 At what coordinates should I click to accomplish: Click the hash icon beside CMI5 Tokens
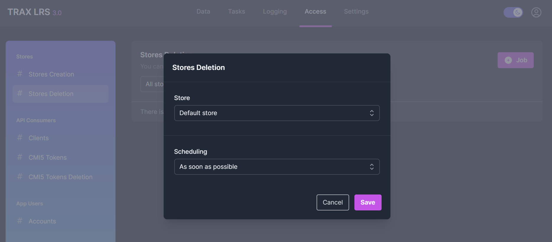[x=20, y=157]
